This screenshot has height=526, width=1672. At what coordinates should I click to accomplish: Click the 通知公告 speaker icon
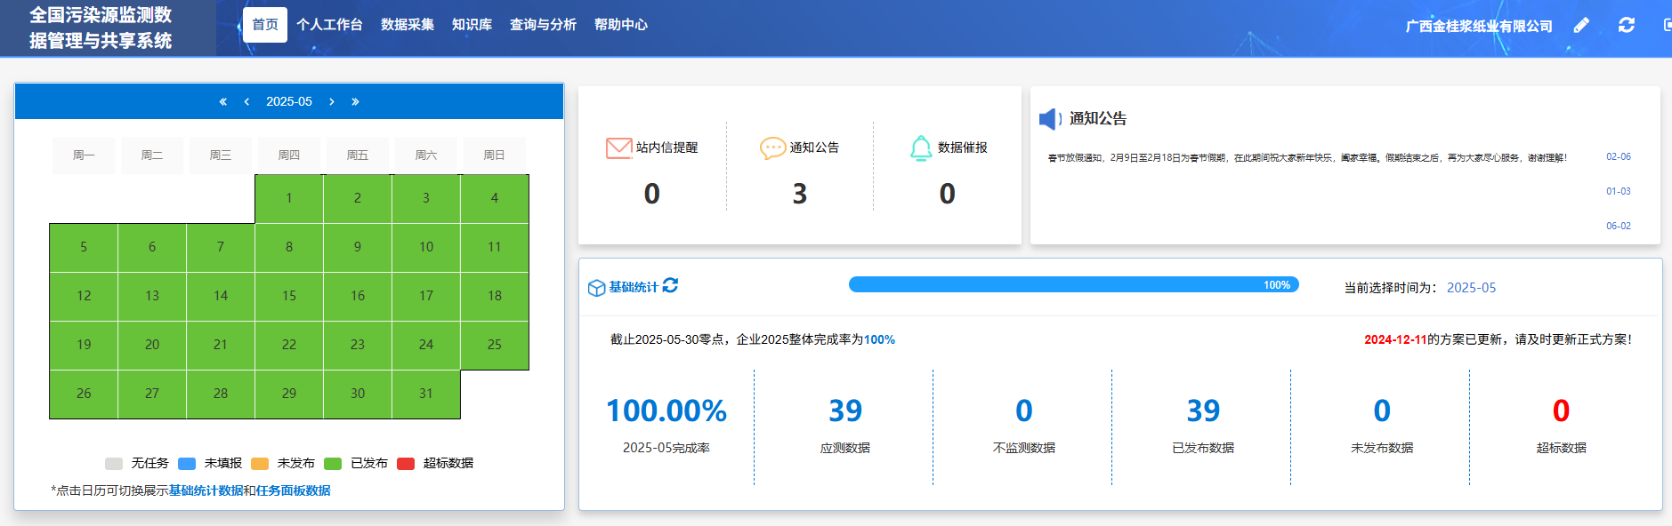pyautogui.click(x=1050, y=119)
